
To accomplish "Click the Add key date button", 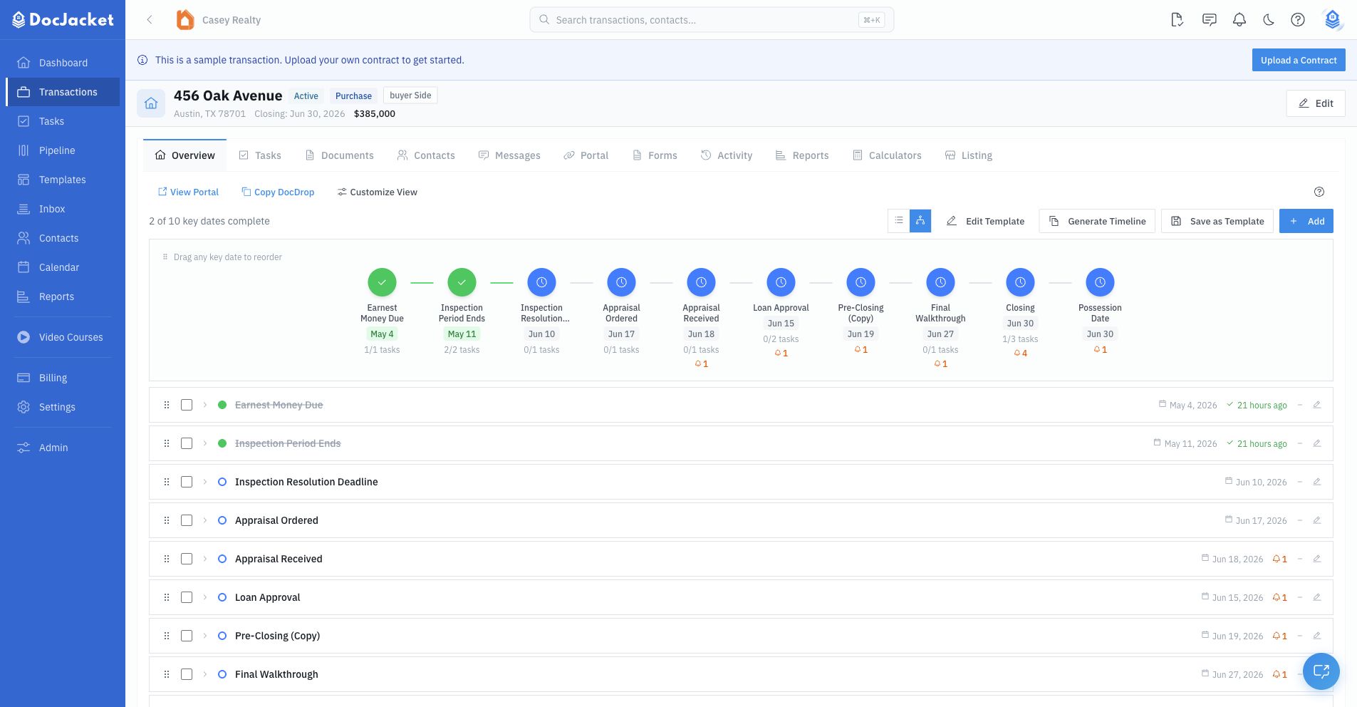I will (1306, 221).
